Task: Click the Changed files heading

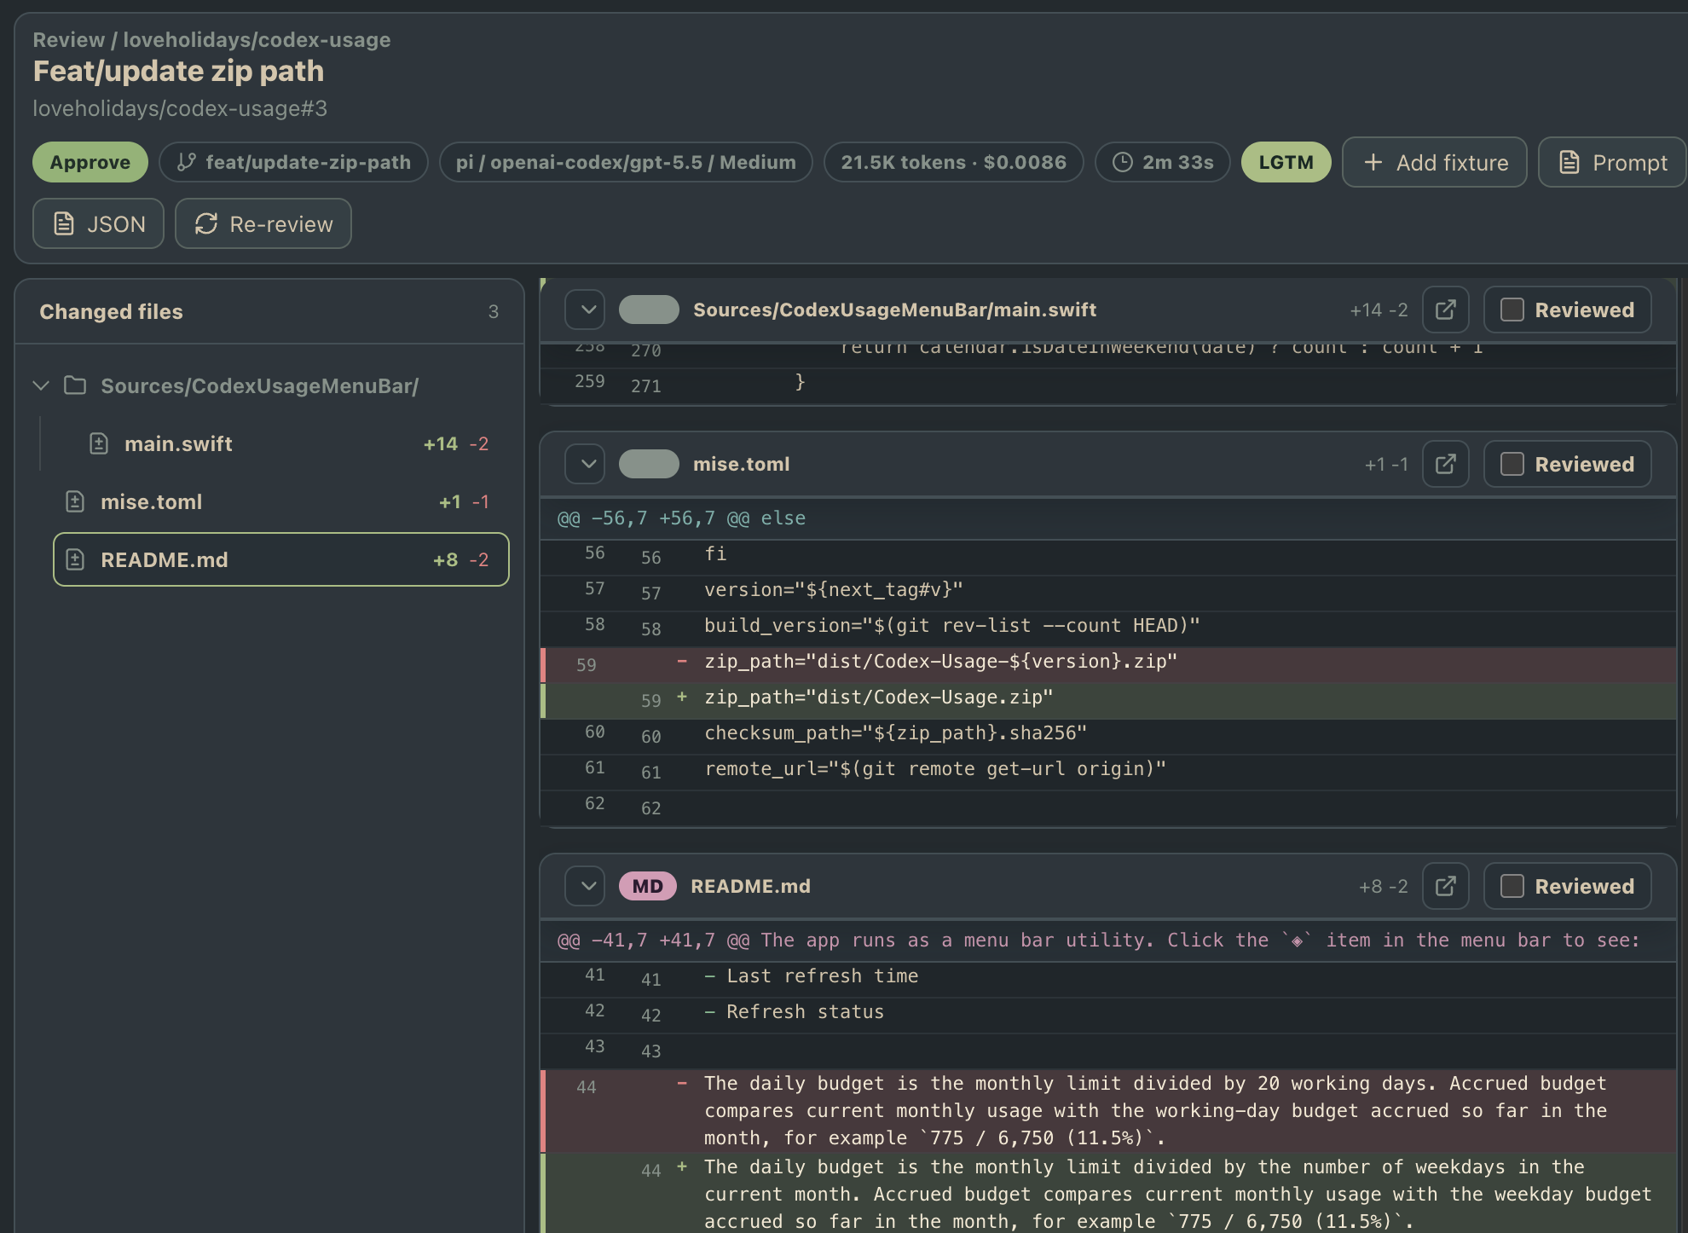Action: click(111, 311)
